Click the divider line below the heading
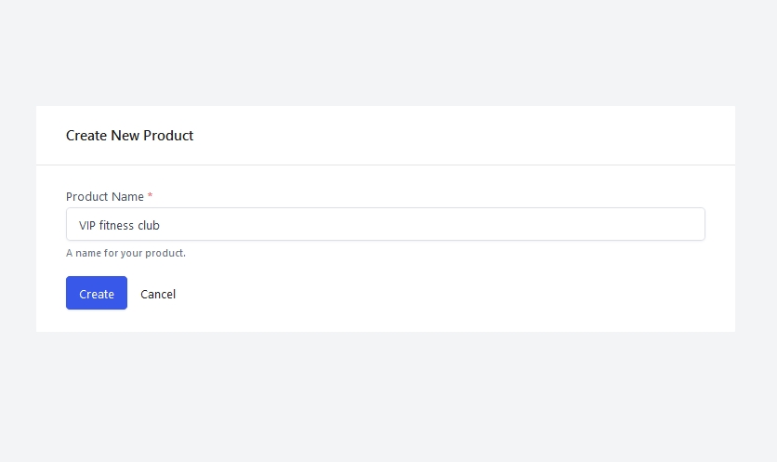Image resolution: width=777 pixels, height=462 pixels. [385, 165]
